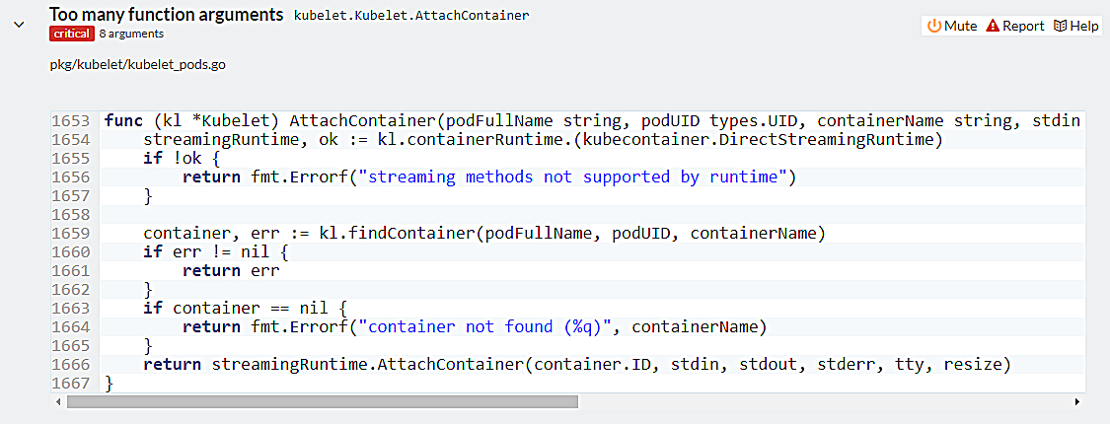
Task: Select line number 1653 in gutter
Action: (x=75, y=120)
